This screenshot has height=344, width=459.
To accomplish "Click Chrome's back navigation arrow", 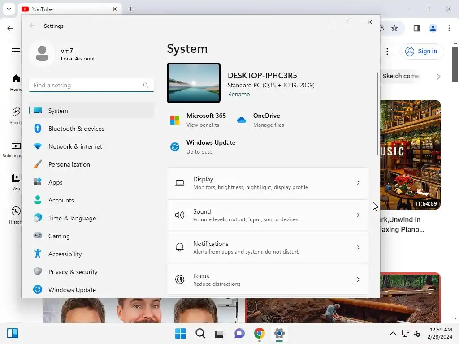I will coord(10,28).
